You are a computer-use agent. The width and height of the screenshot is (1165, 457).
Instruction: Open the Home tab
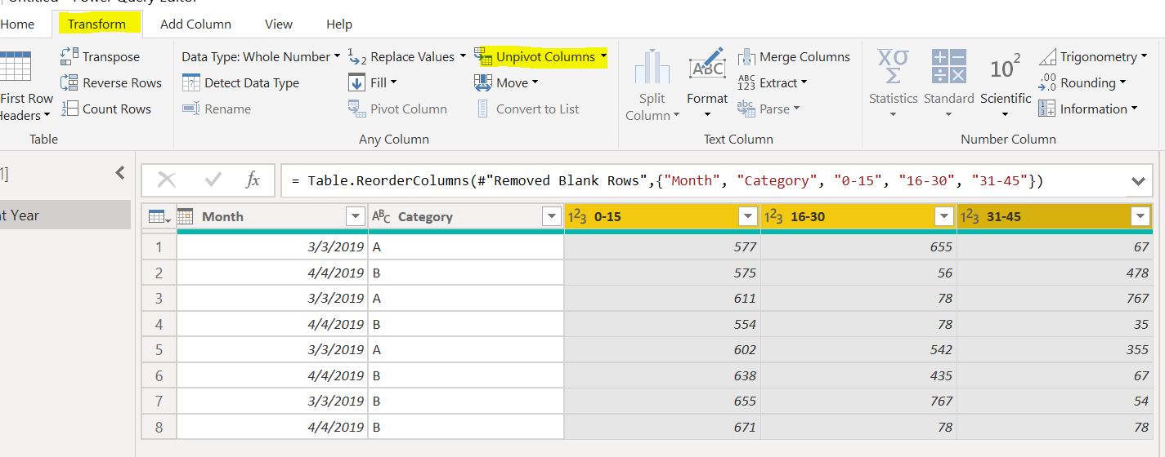point(18,24)
